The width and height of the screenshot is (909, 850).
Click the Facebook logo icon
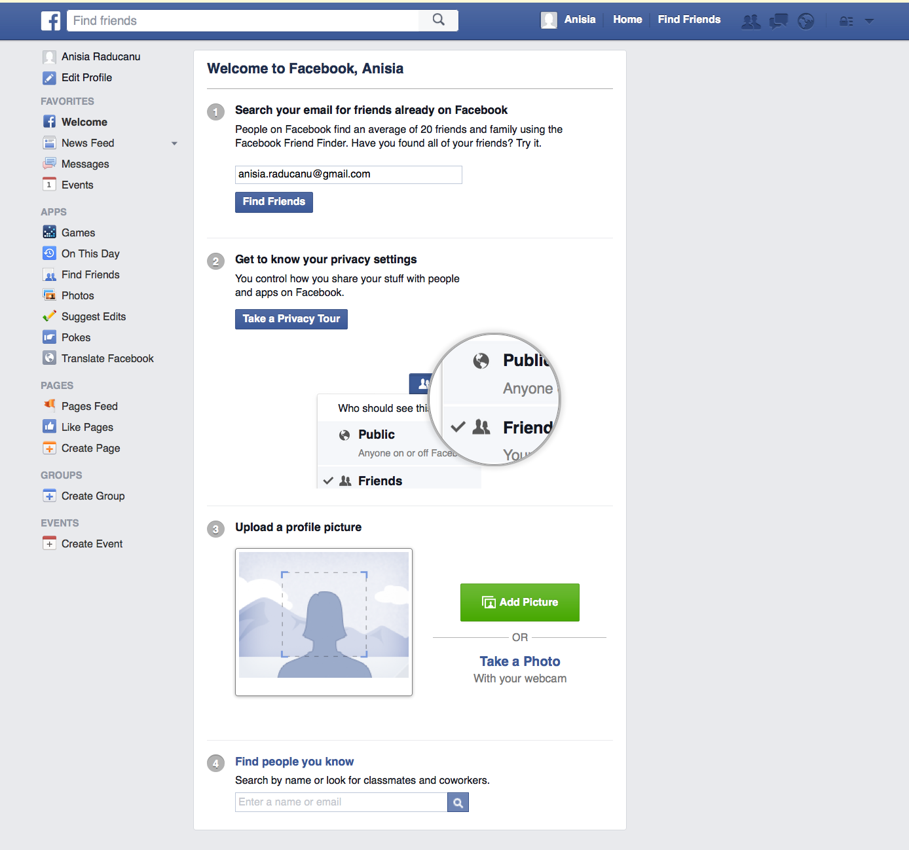point(50,21)
